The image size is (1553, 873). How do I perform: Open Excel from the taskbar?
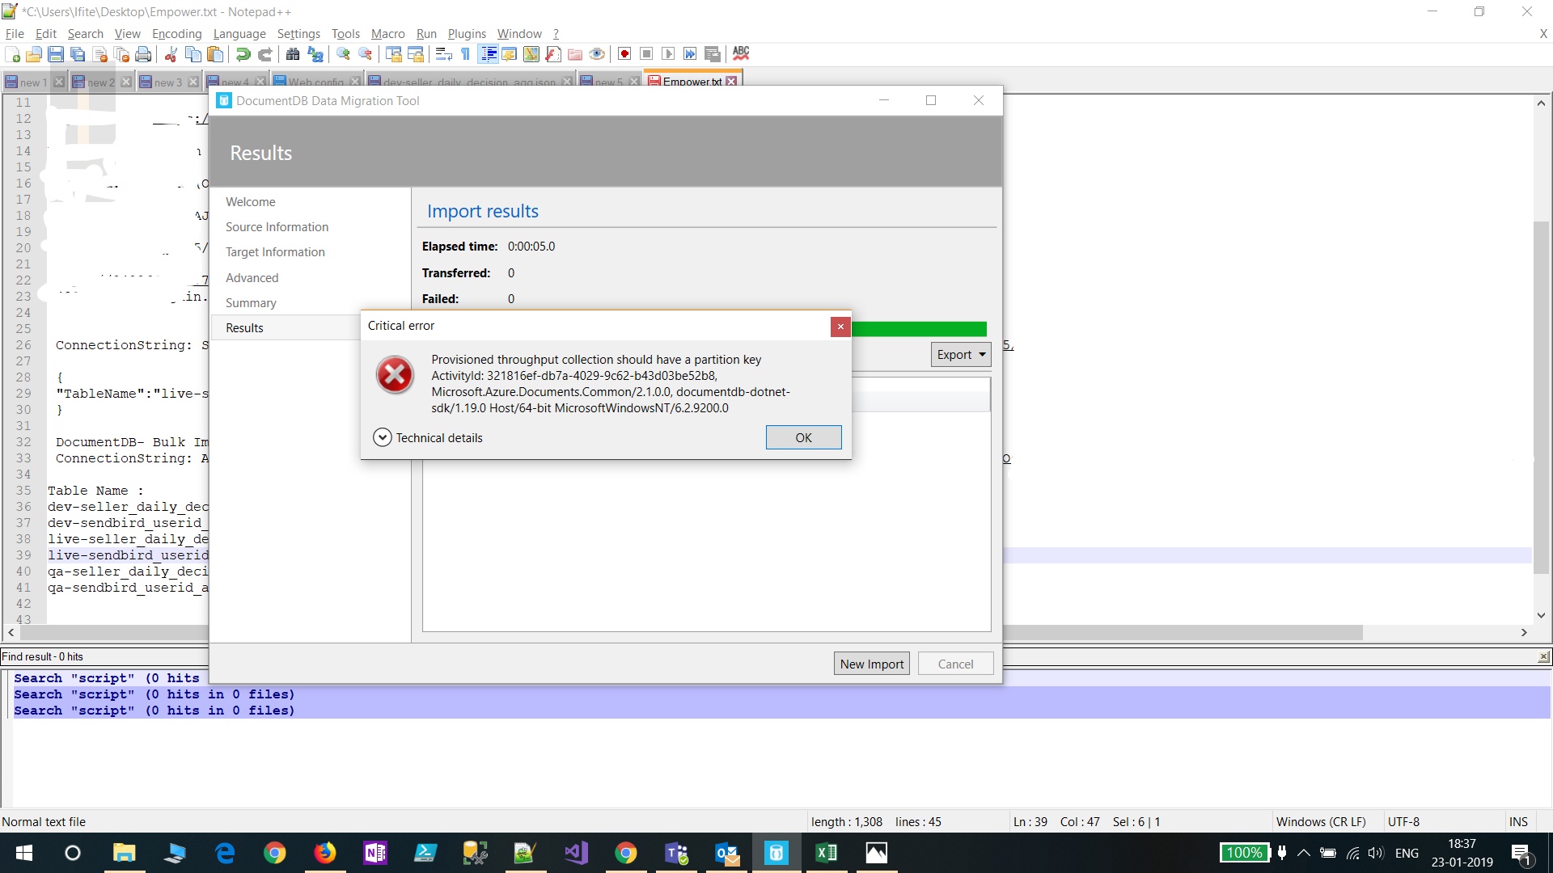[827, 853]
